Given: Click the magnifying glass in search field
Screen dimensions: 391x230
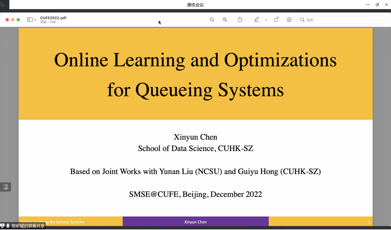Looking at the screenshot, I should point(302,20).
